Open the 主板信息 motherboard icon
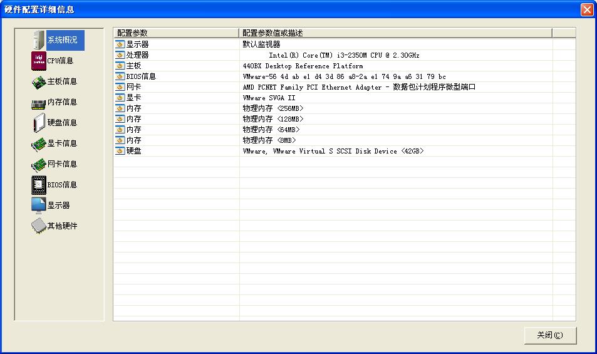The width and height of the screenshot is (597, 354). (x=38, y=81)
